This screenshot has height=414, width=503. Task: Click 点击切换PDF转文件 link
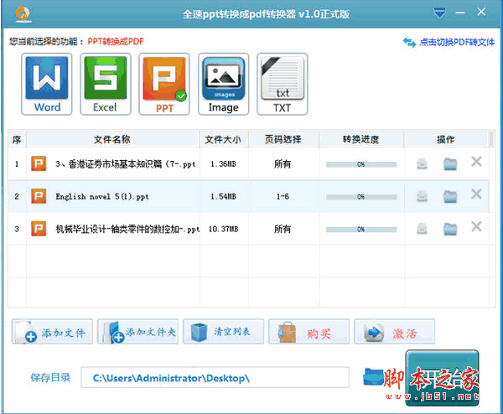[x=449, y=42]
